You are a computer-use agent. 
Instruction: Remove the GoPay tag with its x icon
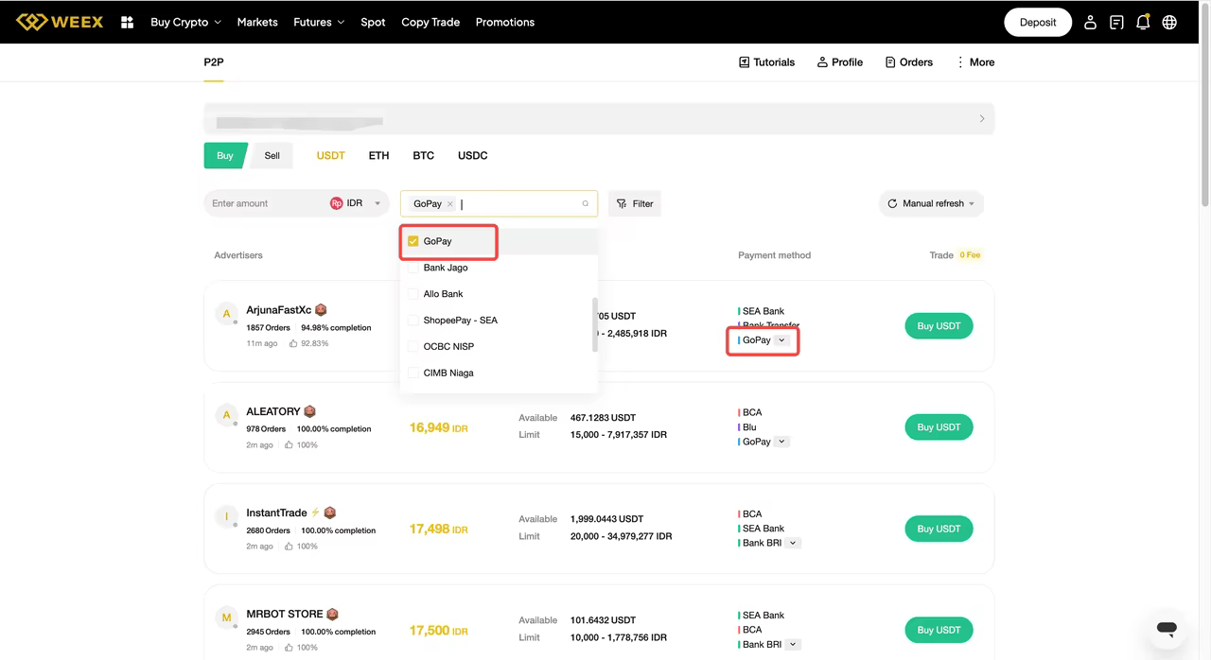(450, 203)
